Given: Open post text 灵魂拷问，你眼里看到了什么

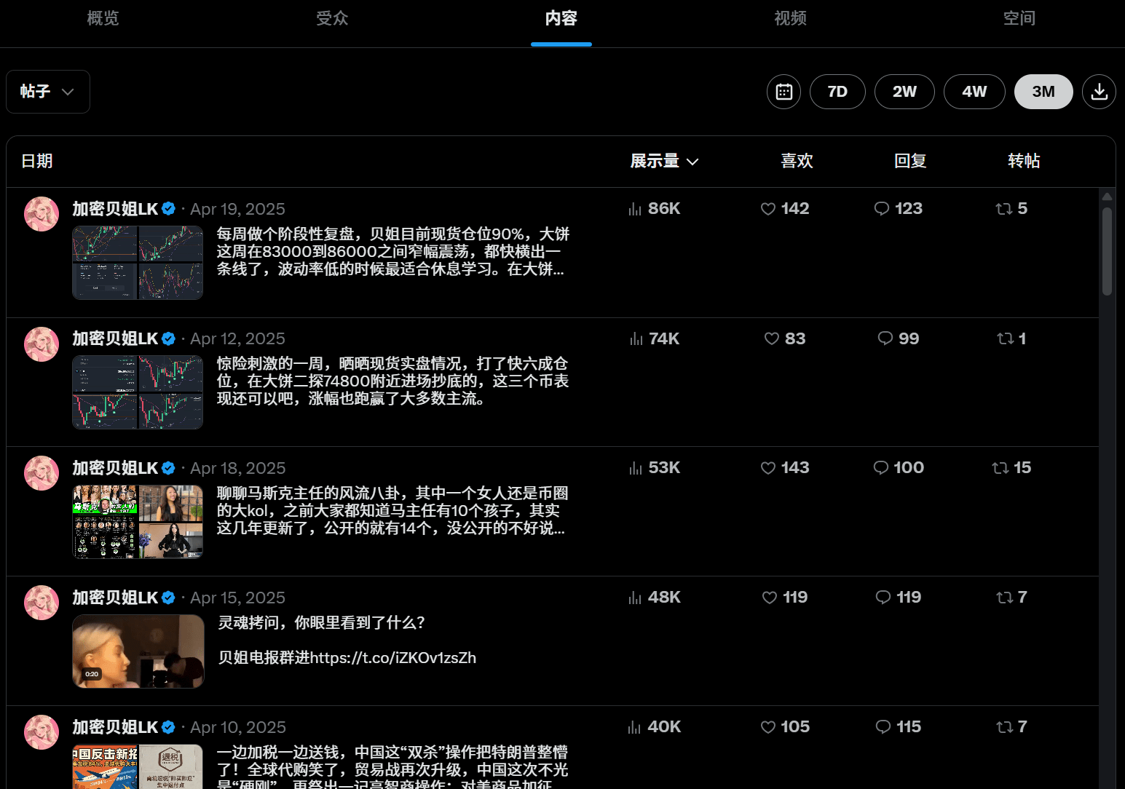Looking at the screenshot, I should [x=322, y=623].
